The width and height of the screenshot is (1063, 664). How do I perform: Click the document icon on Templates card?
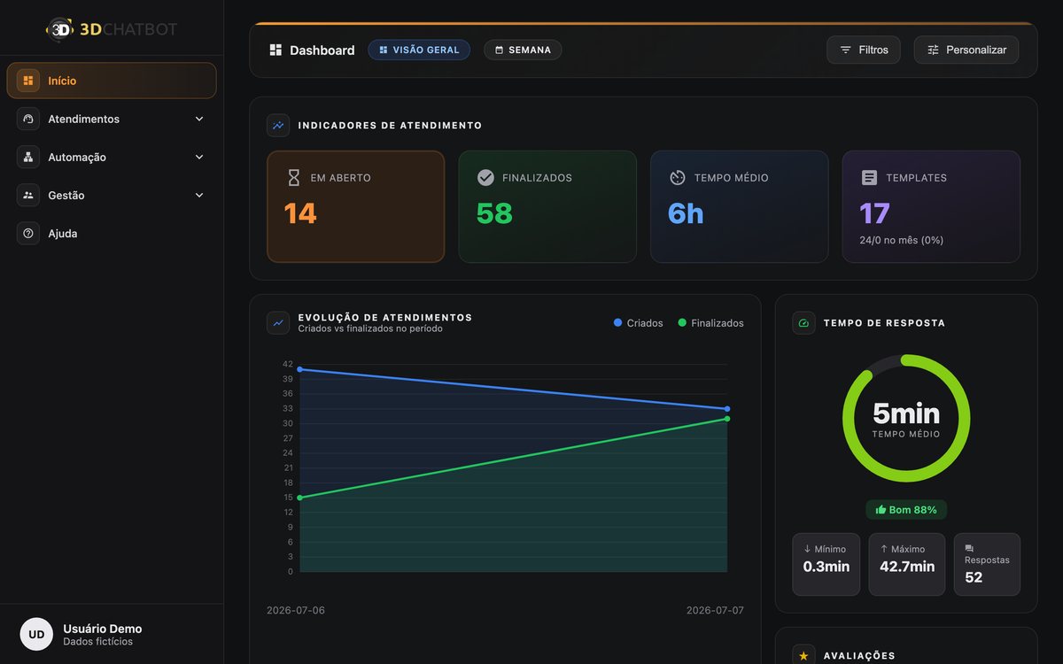pyautogui.click(x=869, y=178)
